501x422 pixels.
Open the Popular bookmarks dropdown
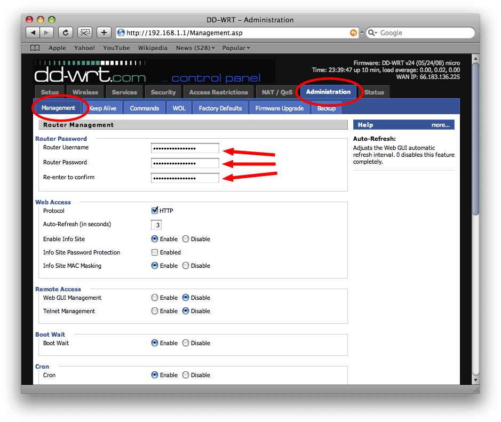click(236, 48)
